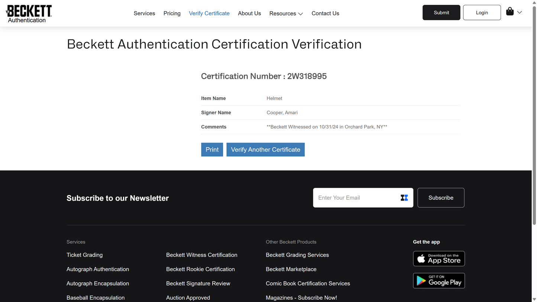This screenshot has height=302, width=537.
Task: Click the Comments label
Action: coord(214,127)
